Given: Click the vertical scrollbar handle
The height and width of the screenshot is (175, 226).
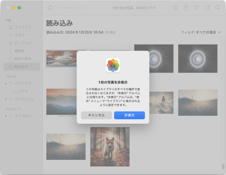Looking at the screenshot, I should [x=223, y=167].
